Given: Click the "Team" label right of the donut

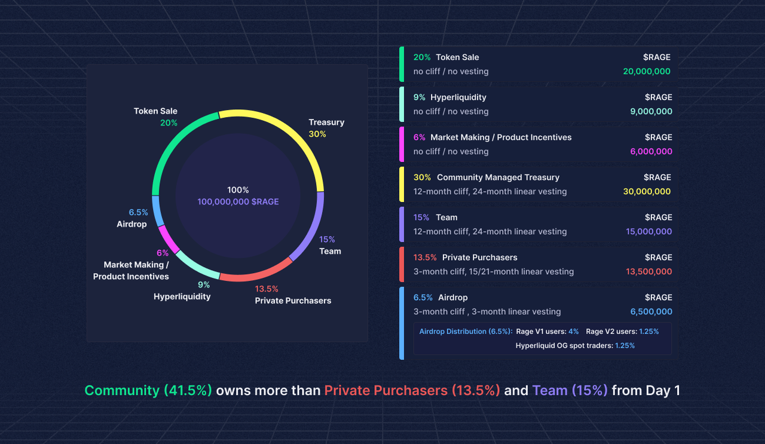Looking at the screenshot, I should coord(330,251).
